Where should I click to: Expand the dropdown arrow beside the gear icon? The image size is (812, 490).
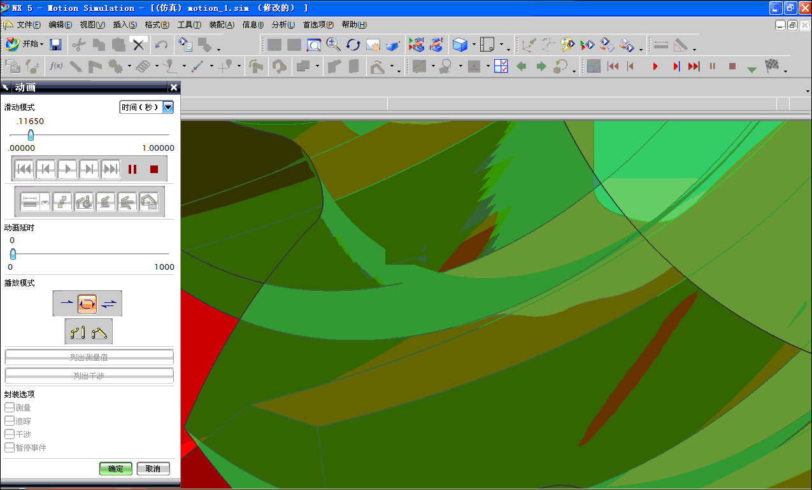click(129, 66)
